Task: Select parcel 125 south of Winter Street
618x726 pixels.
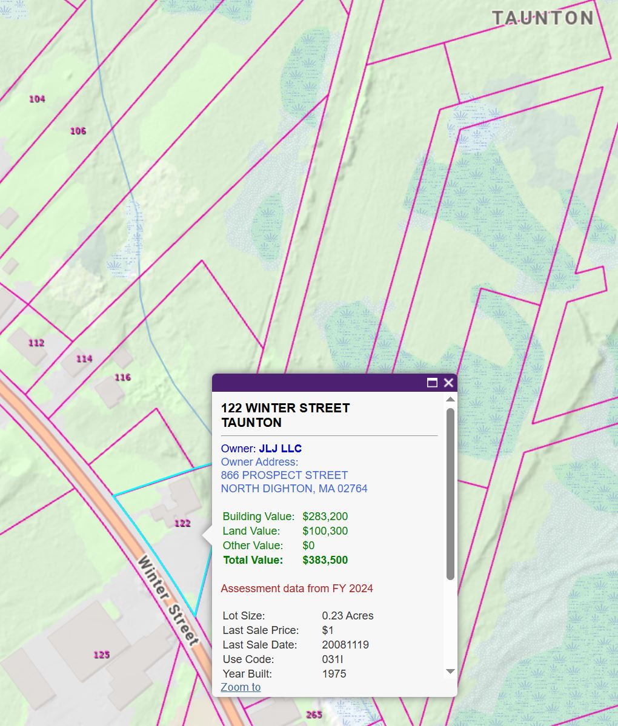Action: [x=102, y=655]
